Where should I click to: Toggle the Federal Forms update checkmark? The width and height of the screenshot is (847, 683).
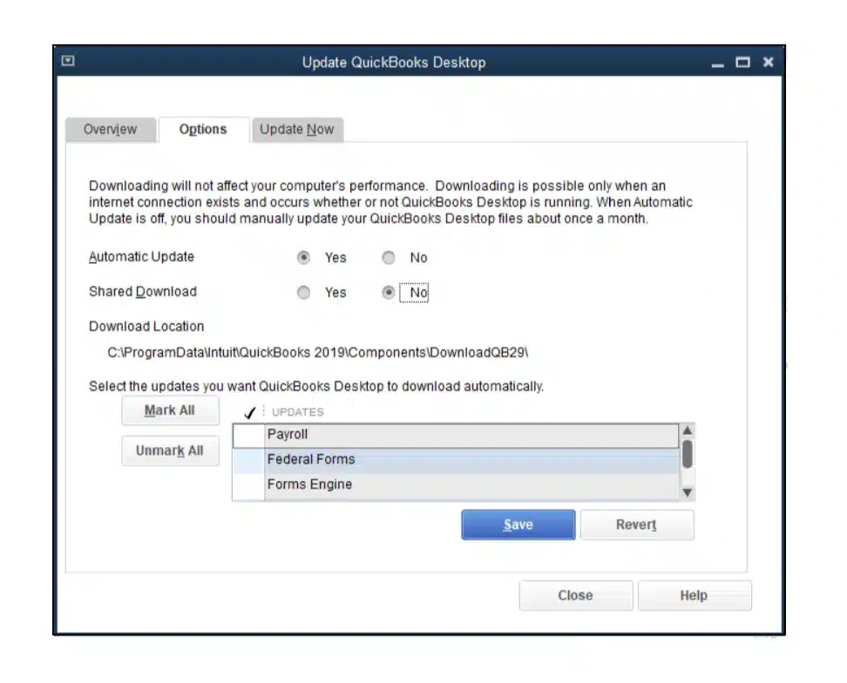coord(249,460)
